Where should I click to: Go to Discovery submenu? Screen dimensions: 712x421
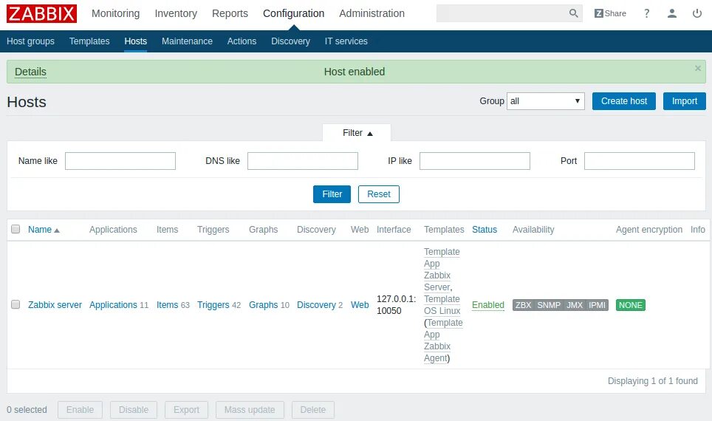click(290, 41)
